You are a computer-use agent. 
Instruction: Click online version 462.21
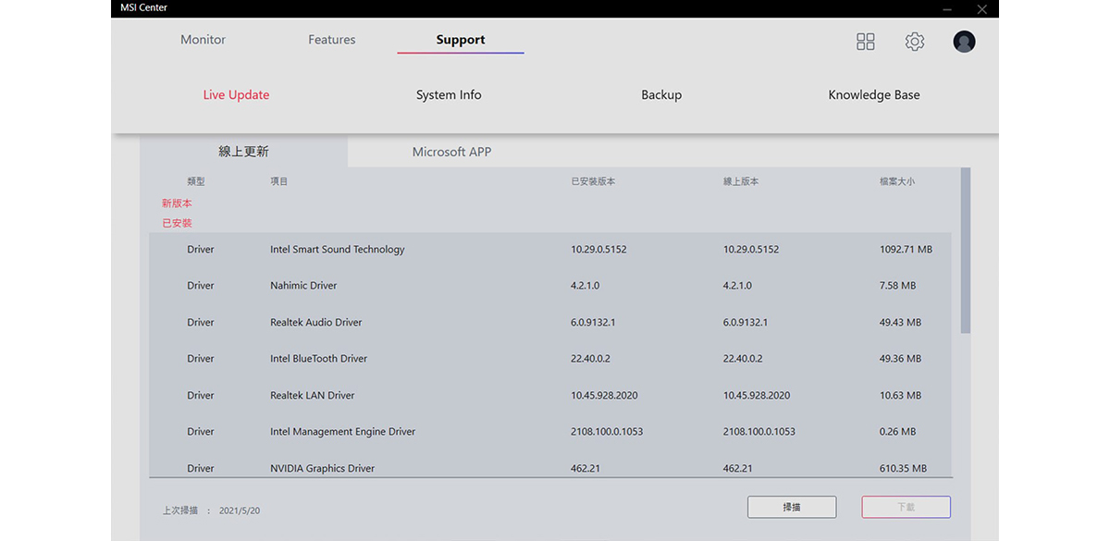tap(737, 469)
